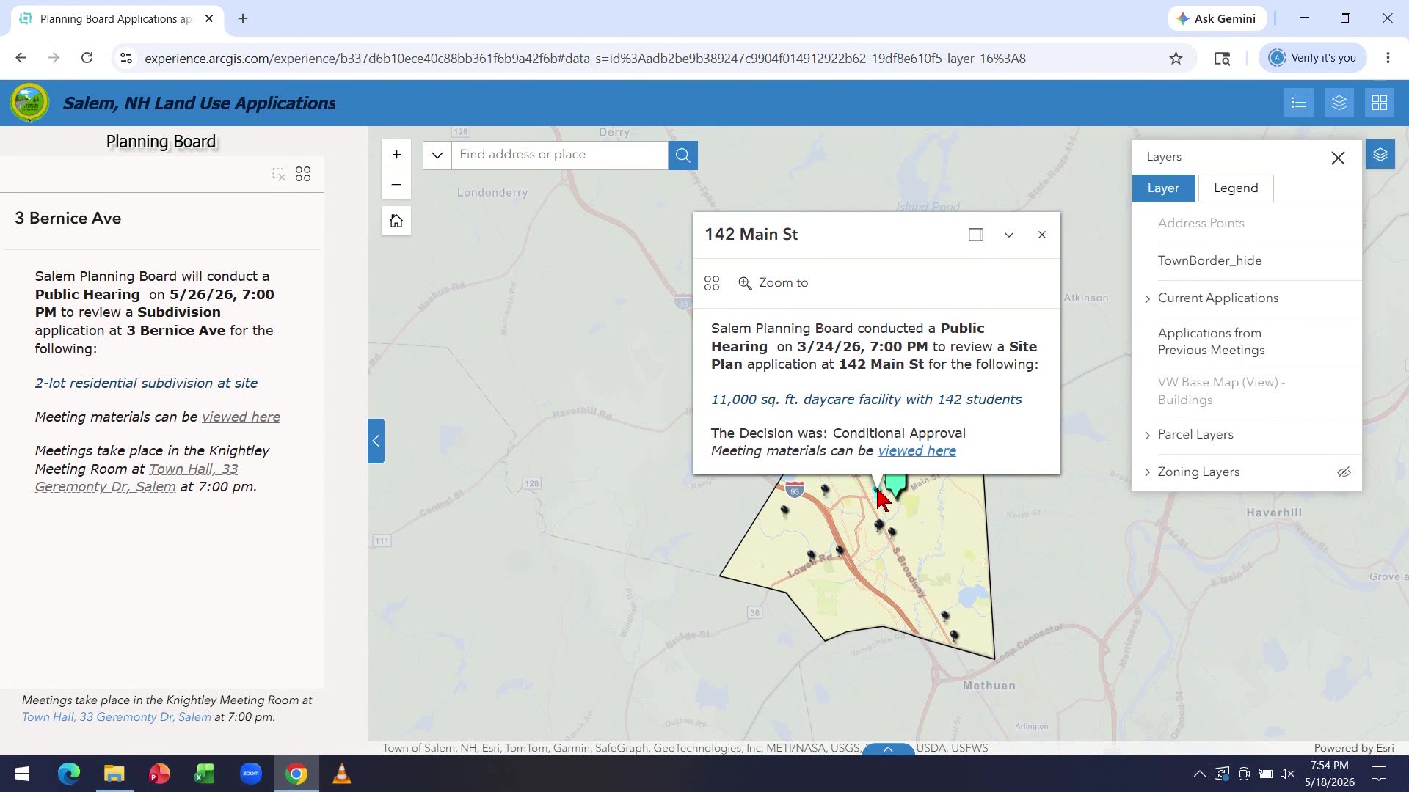Open VLC media player from taskbar
The width and height of the screenshot is (1409, 792).
(x=341, y=774)
